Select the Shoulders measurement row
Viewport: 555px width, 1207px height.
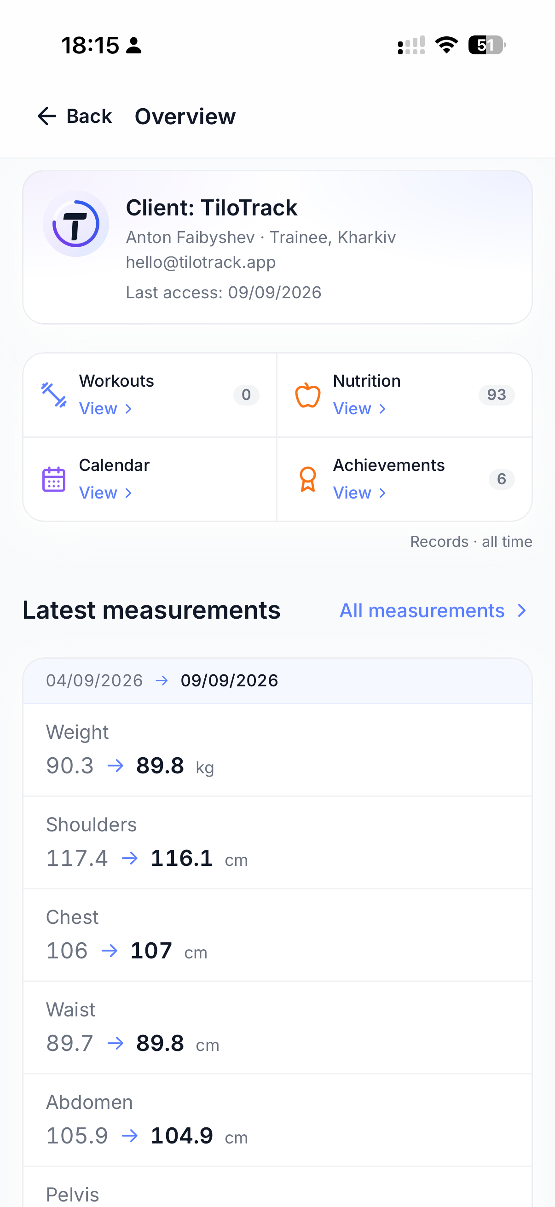tap(277, 842)
